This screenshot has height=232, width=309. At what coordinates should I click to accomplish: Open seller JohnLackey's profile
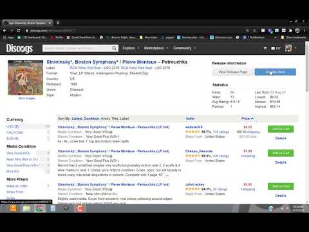coord(195,184)
